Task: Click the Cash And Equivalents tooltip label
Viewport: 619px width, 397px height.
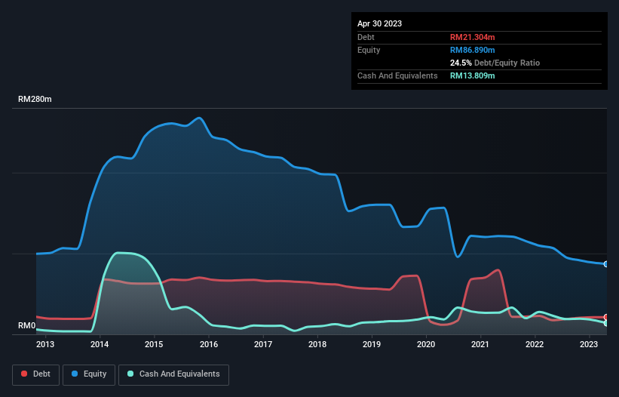Action: 397,75
